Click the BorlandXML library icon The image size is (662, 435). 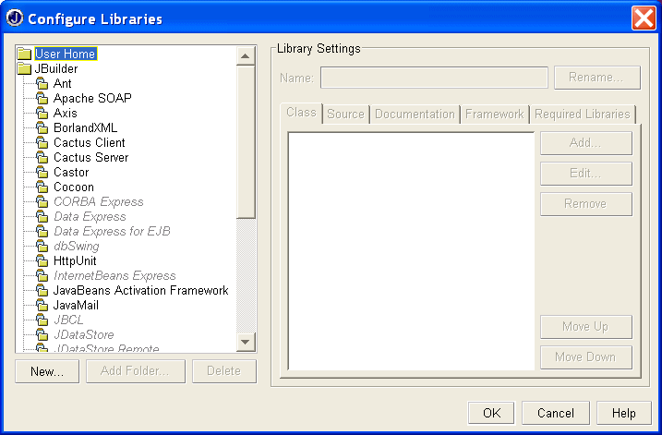pos(42,128)
